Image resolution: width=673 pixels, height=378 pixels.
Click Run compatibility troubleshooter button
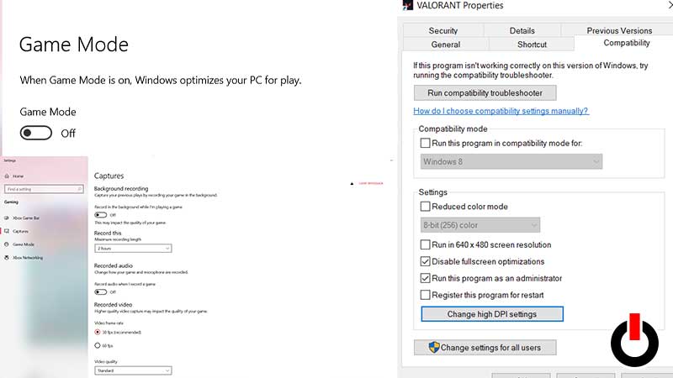click(485, 92)
